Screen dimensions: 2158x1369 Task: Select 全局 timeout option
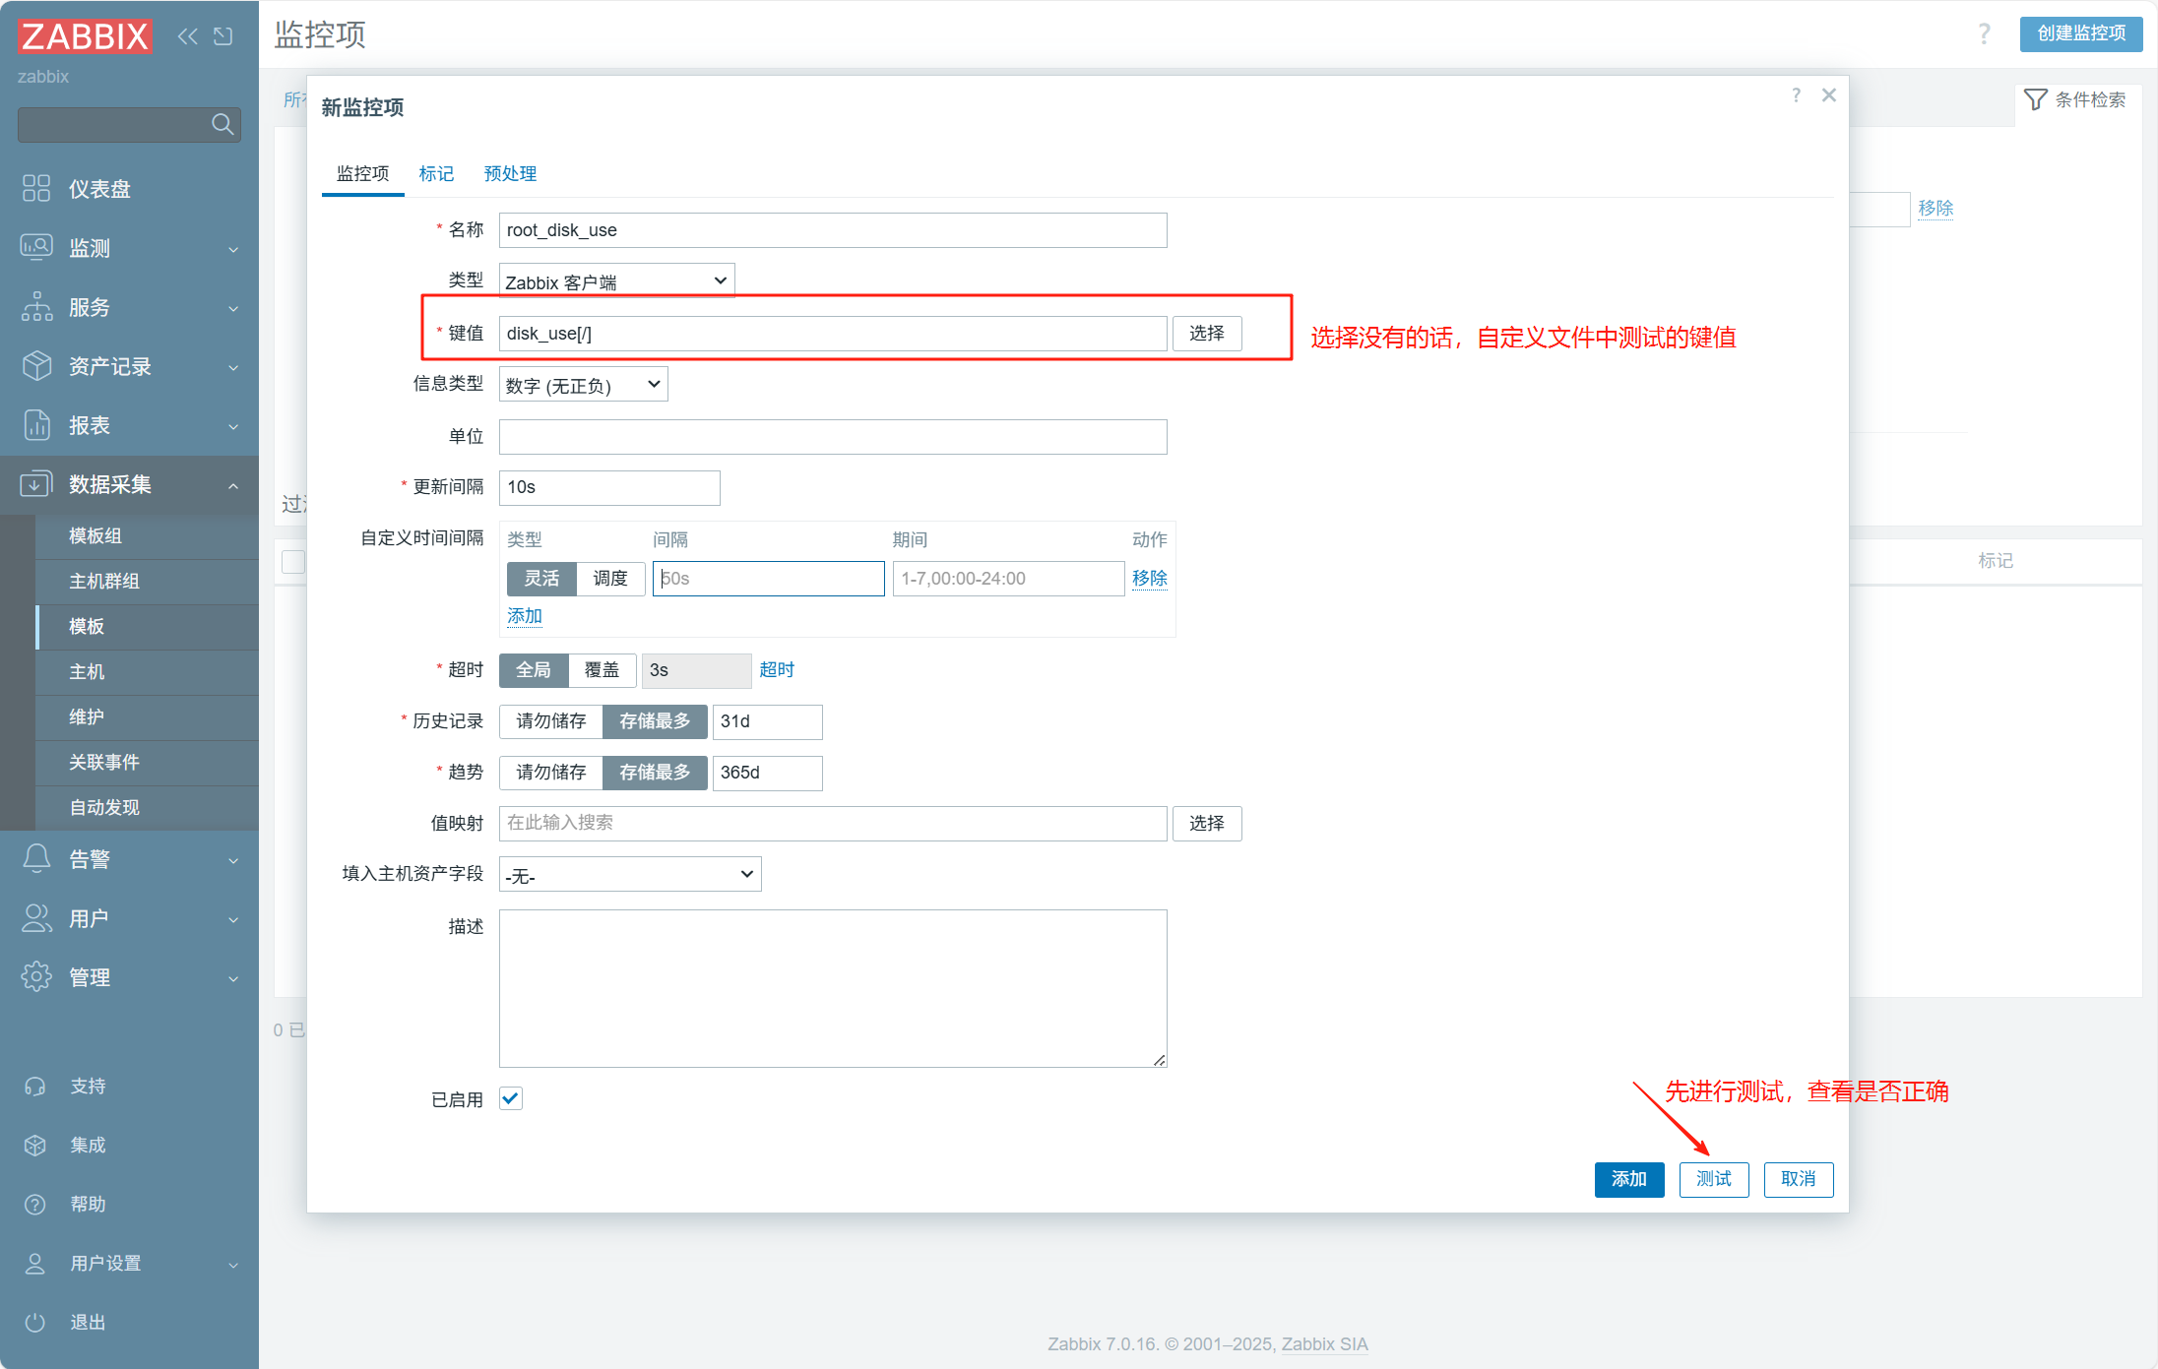534,670
